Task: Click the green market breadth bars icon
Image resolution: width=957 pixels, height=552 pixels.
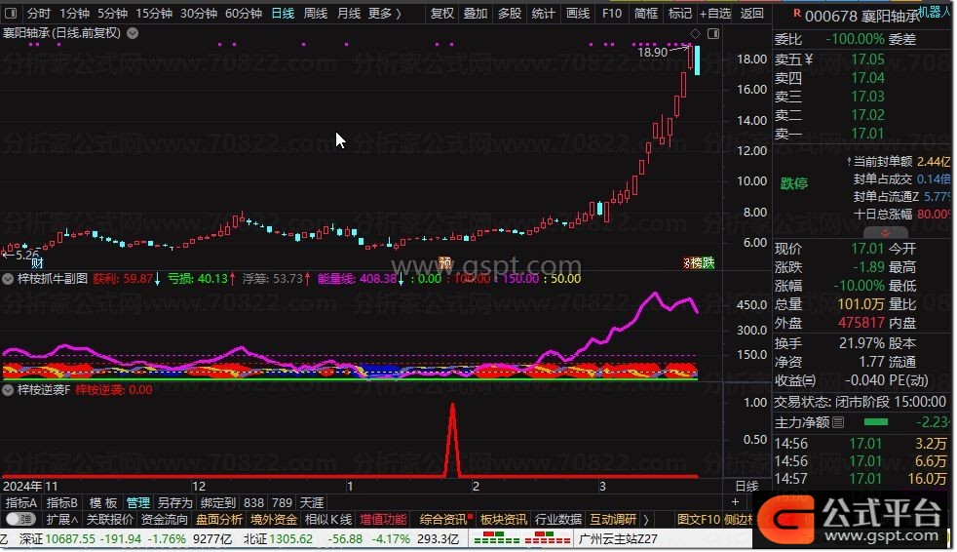Action: [497, 538]
